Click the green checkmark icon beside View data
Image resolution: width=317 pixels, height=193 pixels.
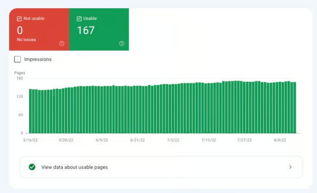(32, 167)
